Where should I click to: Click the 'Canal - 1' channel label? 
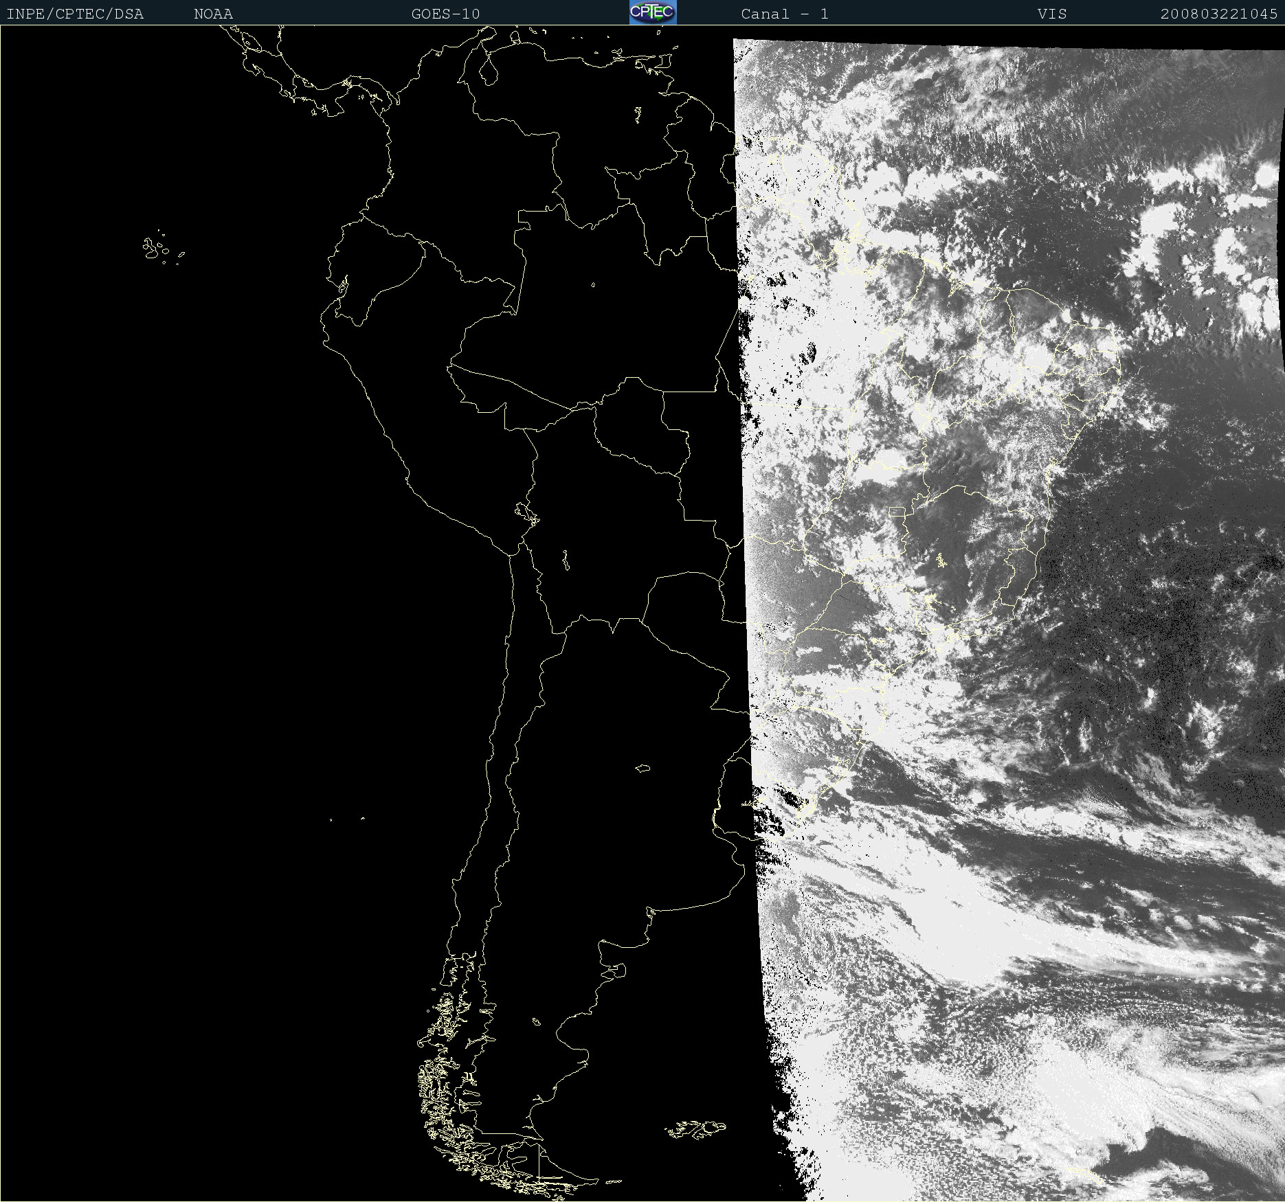(x=785, y=14)
